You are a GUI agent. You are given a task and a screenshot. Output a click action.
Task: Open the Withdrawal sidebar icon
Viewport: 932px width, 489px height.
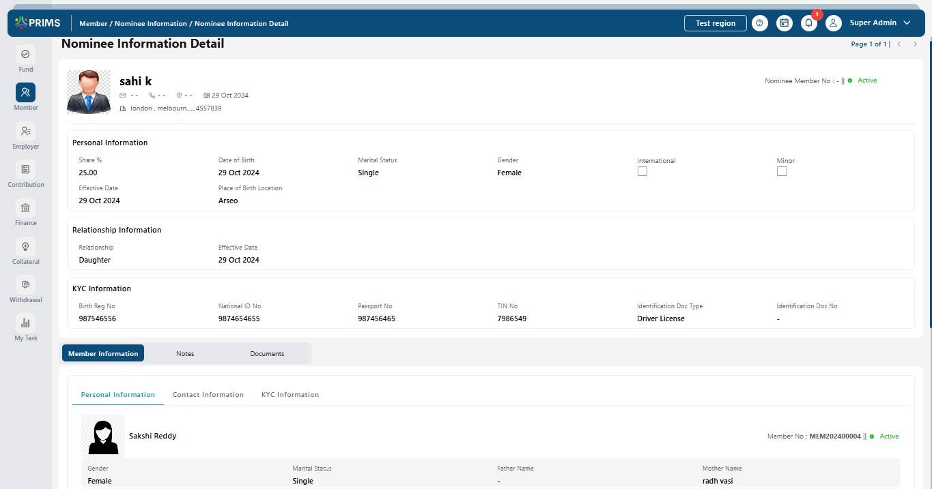tap(25, 284)
